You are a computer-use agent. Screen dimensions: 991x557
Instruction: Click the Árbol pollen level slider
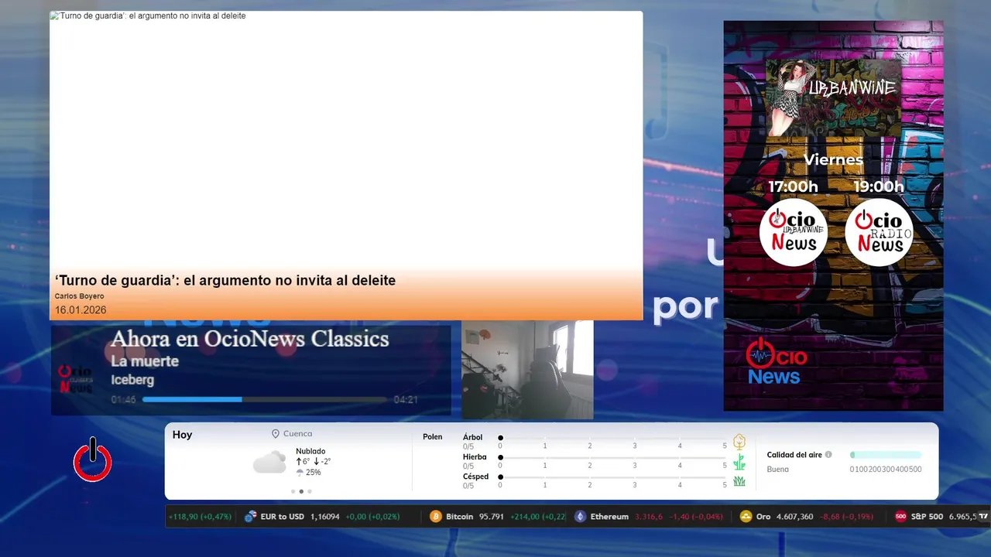pos(612,438)
